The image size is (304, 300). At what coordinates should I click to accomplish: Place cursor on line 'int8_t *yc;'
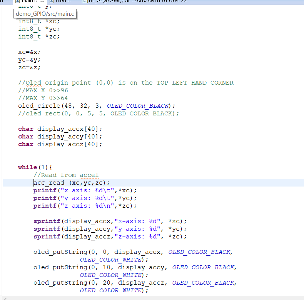click(x=39, y=29)
